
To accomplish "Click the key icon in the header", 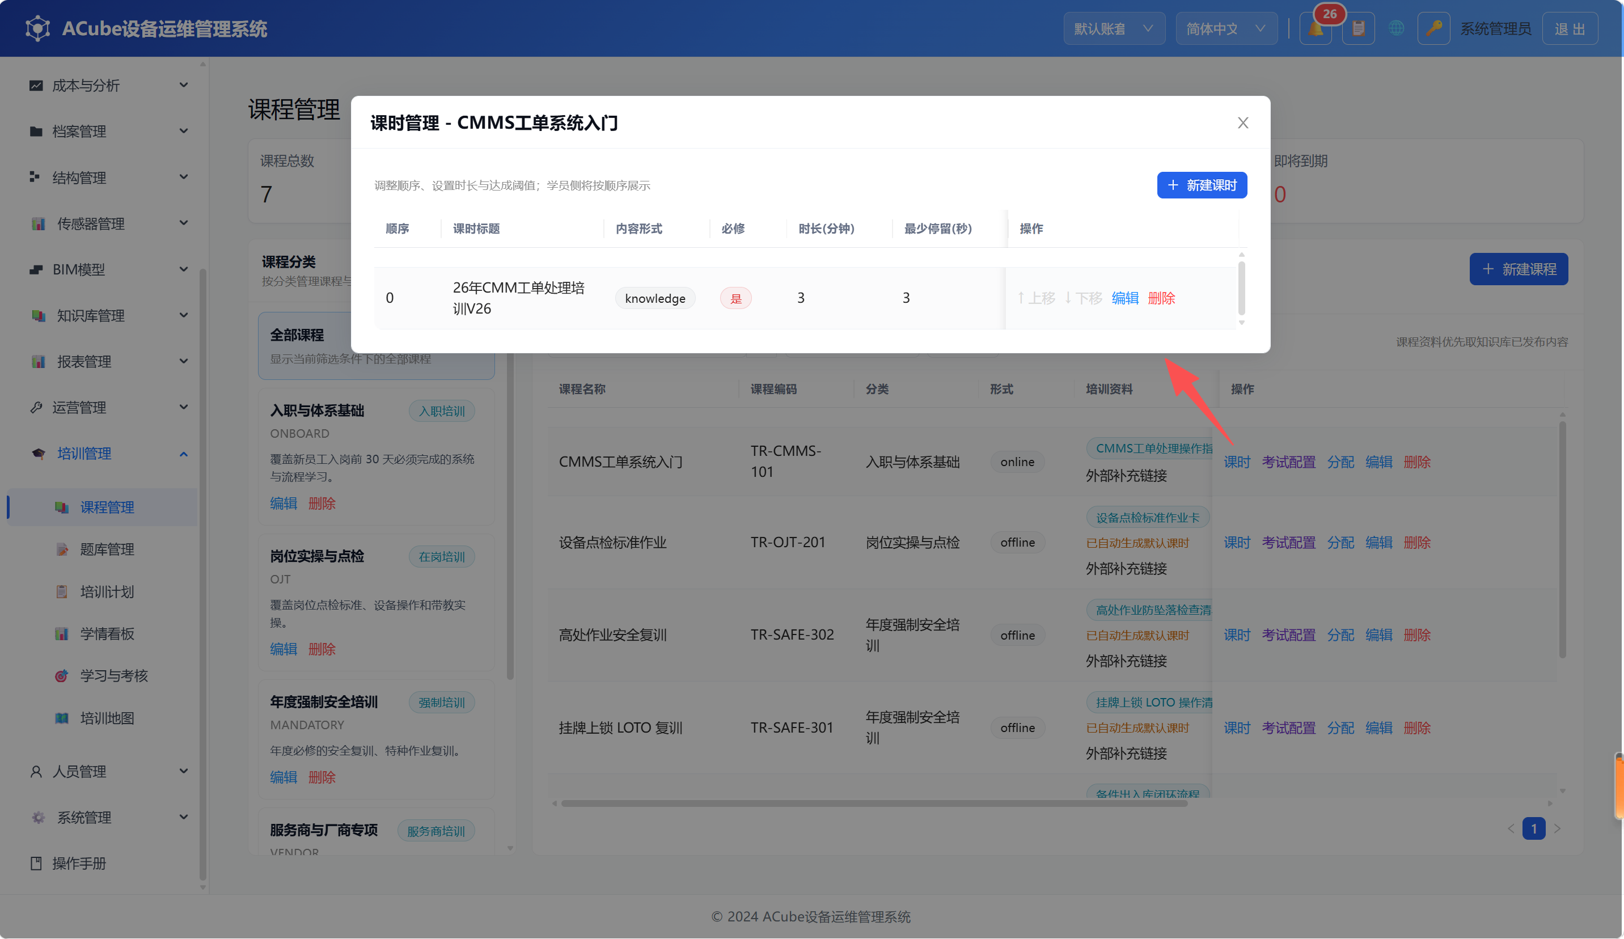I will coord(1433,28).
